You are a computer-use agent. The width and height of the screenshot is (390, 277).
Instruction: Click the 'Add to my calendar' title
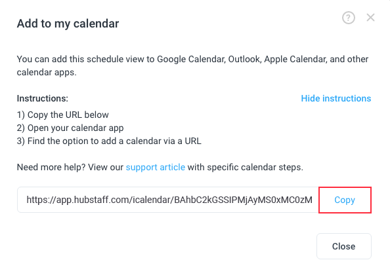tap(68, 24)
